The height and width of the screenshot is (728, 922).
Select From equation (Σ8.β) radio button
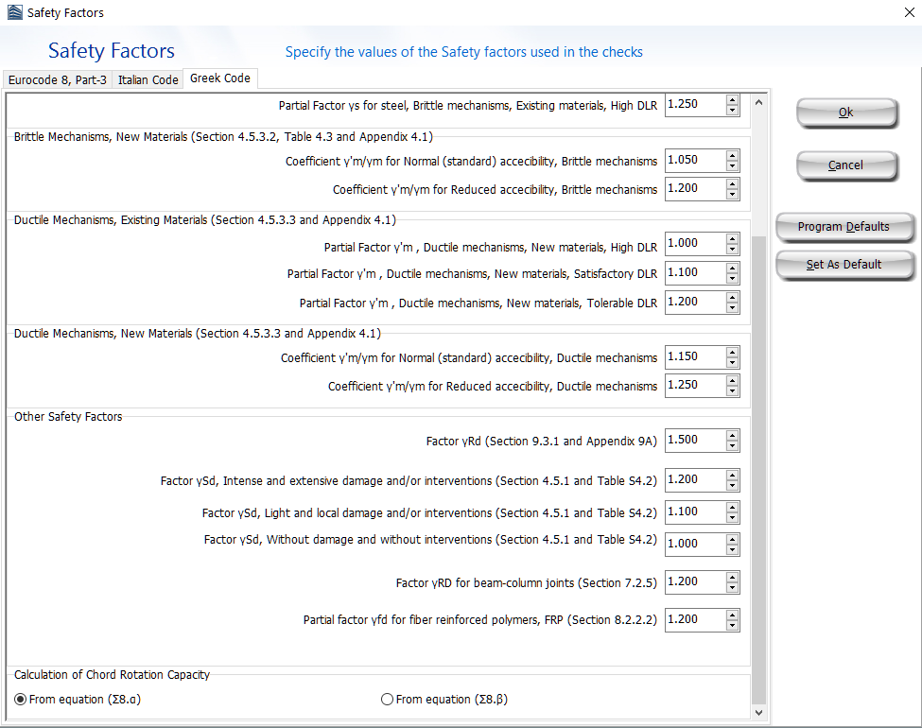pos(387,700)
